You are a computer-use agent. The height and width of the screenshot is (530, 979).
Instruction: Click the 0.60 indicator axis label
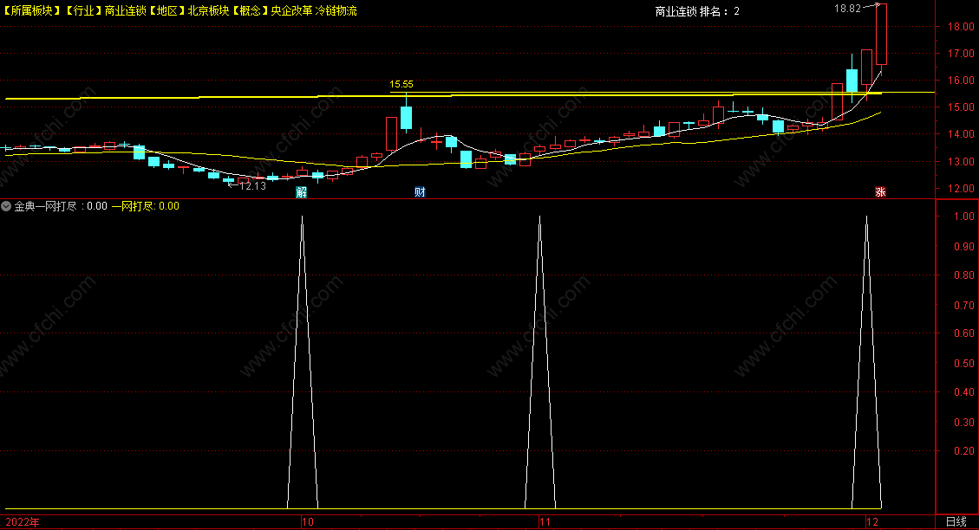[964, 333]
